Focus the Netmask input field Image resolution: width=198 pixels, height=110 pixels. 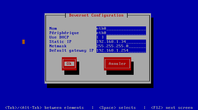pyautogui.click(x=121, y=46)
